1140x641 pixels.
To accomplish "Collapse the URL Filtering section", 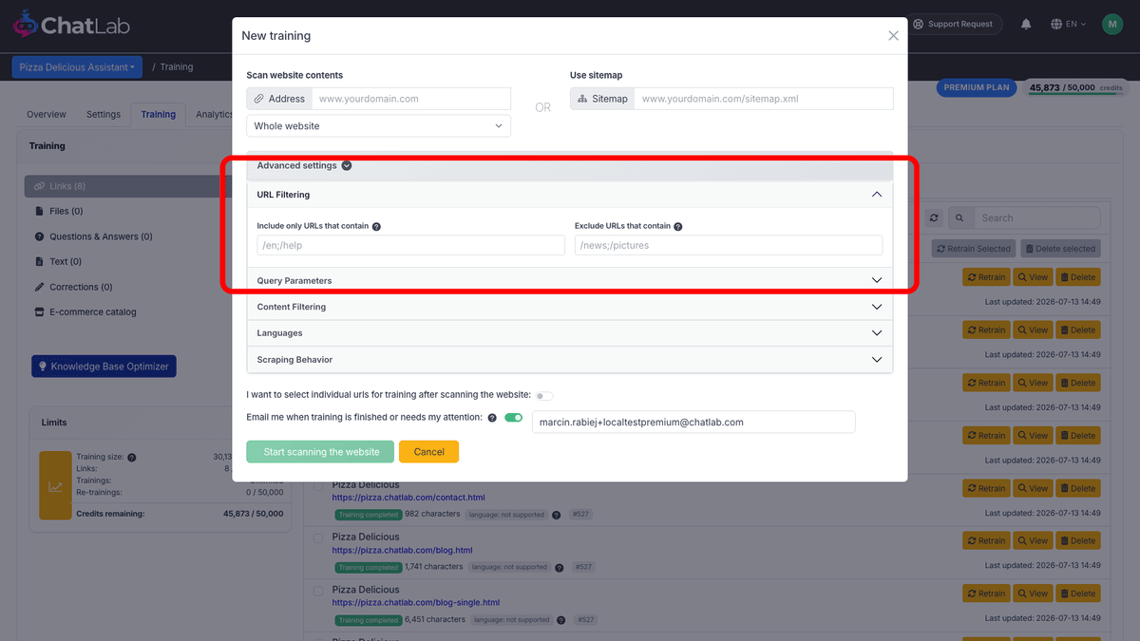I will click(570, 195).
